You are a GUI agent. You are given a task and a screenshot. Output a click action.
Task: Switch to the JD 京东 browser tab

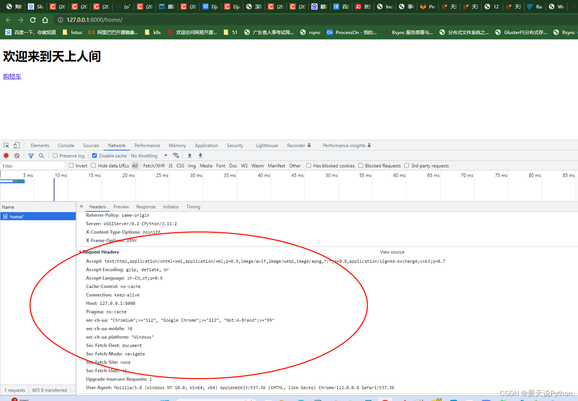363,7
